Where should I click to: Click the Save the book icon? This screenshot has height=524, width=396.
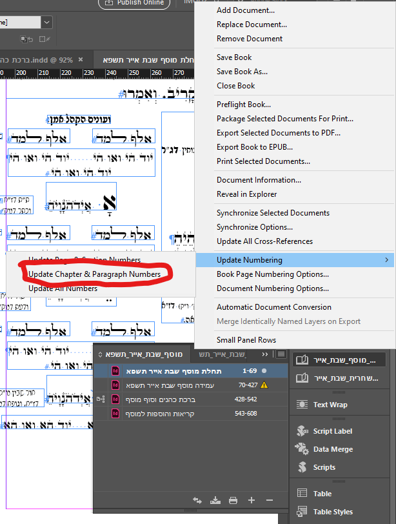tap(215, 500)
